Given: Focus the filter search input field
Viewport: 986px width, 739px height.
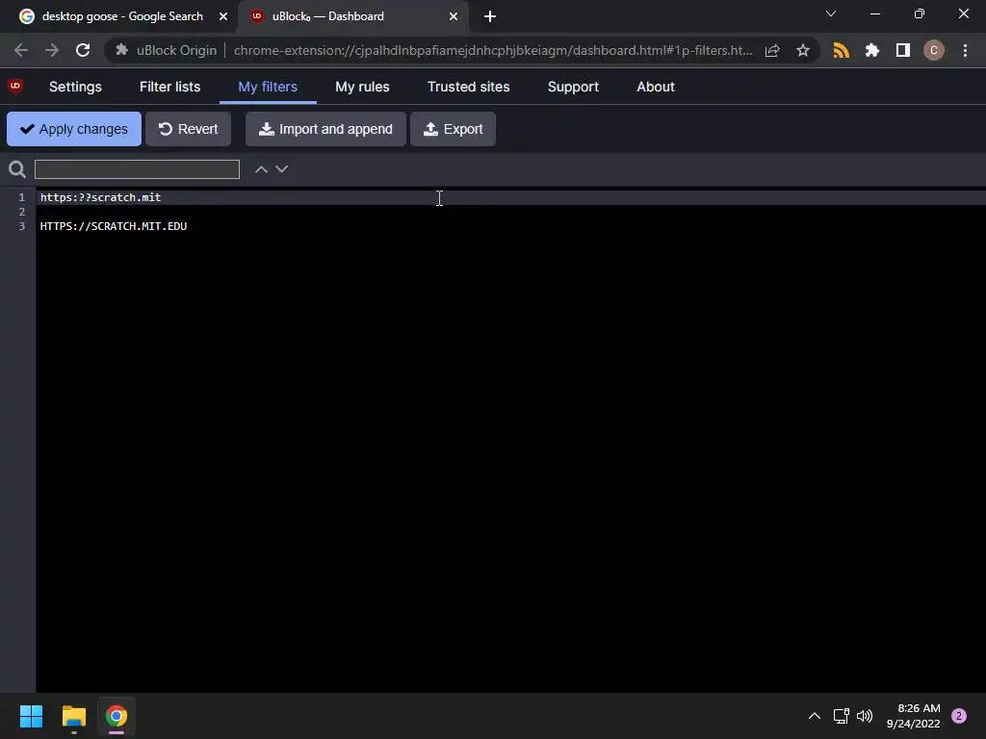Looking at the screenshot, I should coord(137,169).
